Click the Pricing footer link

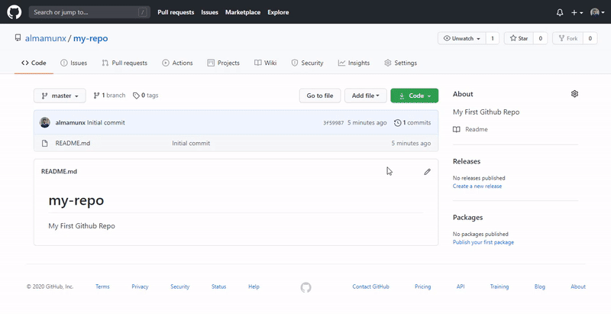422,286
